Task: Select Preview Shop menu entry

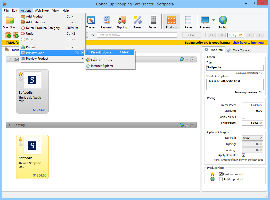Action: [x=52, y=53]
